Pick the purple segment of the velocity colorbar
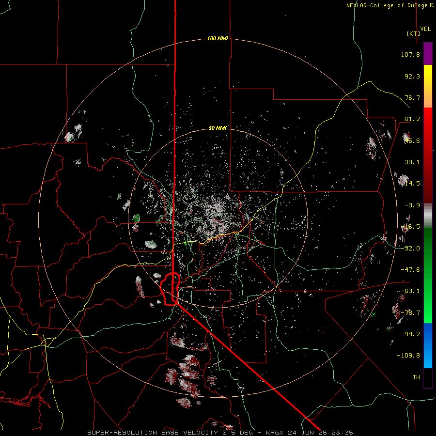436x436 pixels. coord(428,54)
